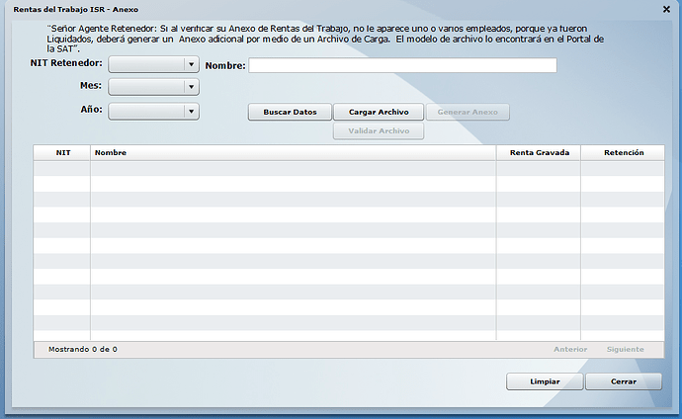The width and height of the screenshot is (682, 419).
Task: Click the Nombre text field
Action: click(402, 65)
